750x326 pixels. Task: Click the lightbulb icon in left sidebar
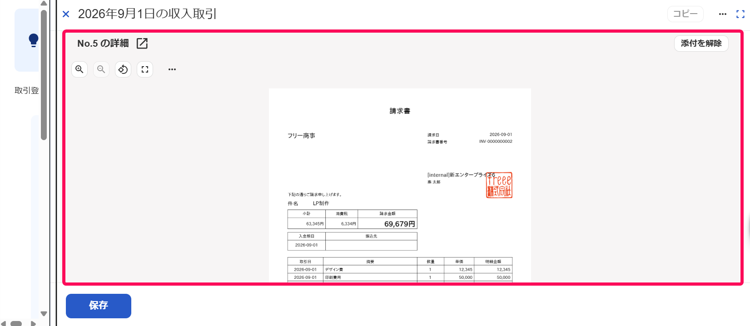pyautogui.click(x=33, y=40)
